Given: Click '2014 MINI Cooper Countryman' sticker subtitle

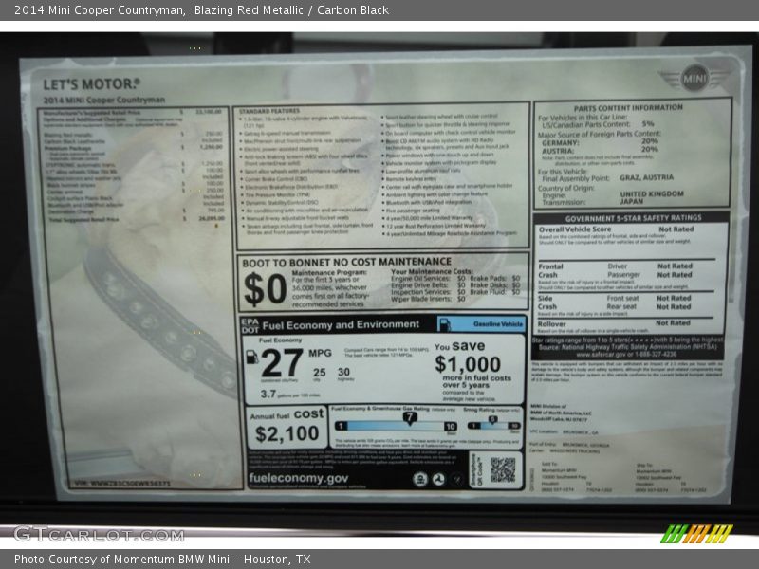Looking at the screenshot, I should [104, 101].
